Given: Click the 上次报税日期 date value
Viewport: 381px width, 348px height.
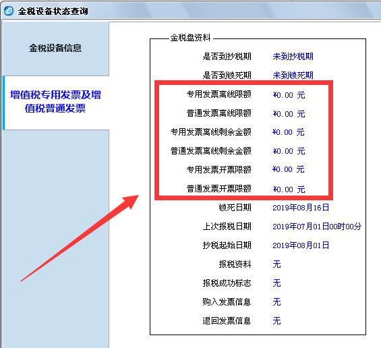Looking at the screenshot, I should (317, 227).
